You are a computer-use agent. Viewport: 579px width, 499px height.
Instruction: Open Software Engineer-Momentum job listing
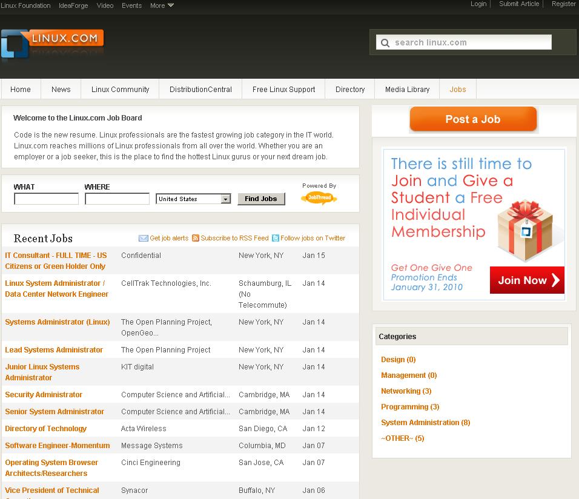click(x=58, y=446)
